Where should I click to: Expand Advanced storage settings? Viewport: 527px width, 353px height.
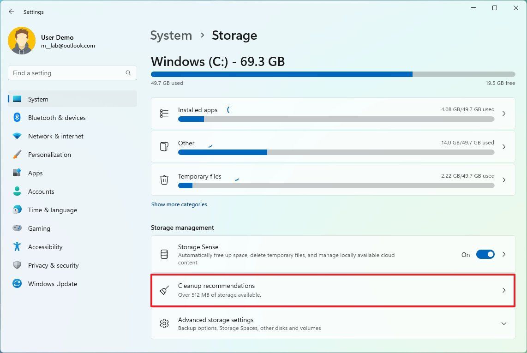coord(504,323)
